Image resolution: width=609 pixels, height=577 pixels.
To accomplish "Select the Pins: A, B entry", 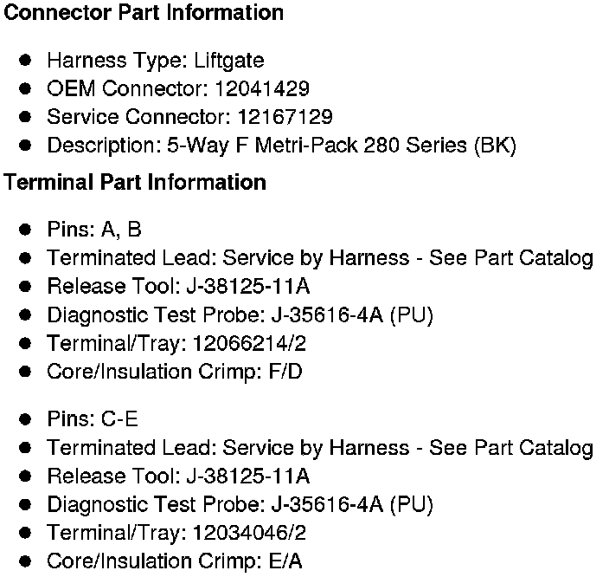I will (x=93, y=230).
